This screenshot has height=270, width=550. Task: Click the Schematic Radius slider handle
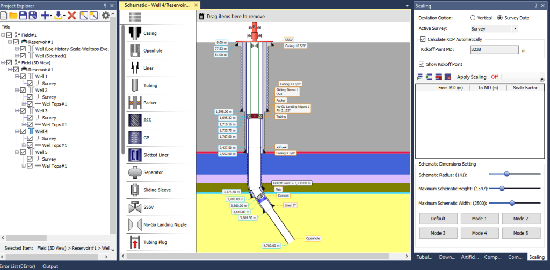(x=506, y=174)
